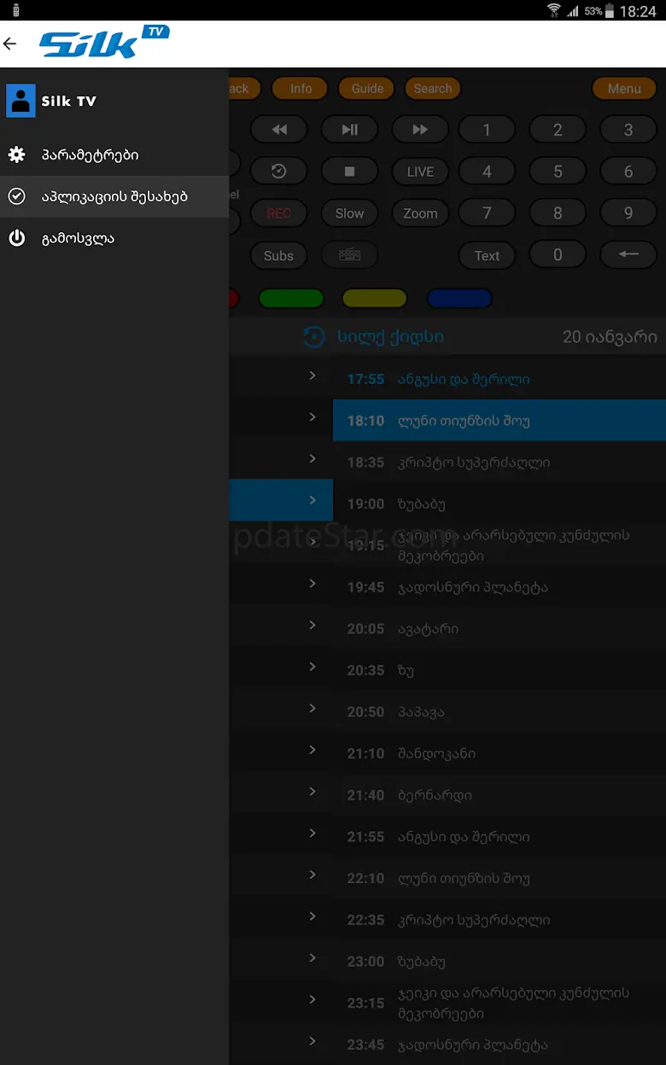
Task: Select 20:50 პაპაკა program
Action: (499, 712)
